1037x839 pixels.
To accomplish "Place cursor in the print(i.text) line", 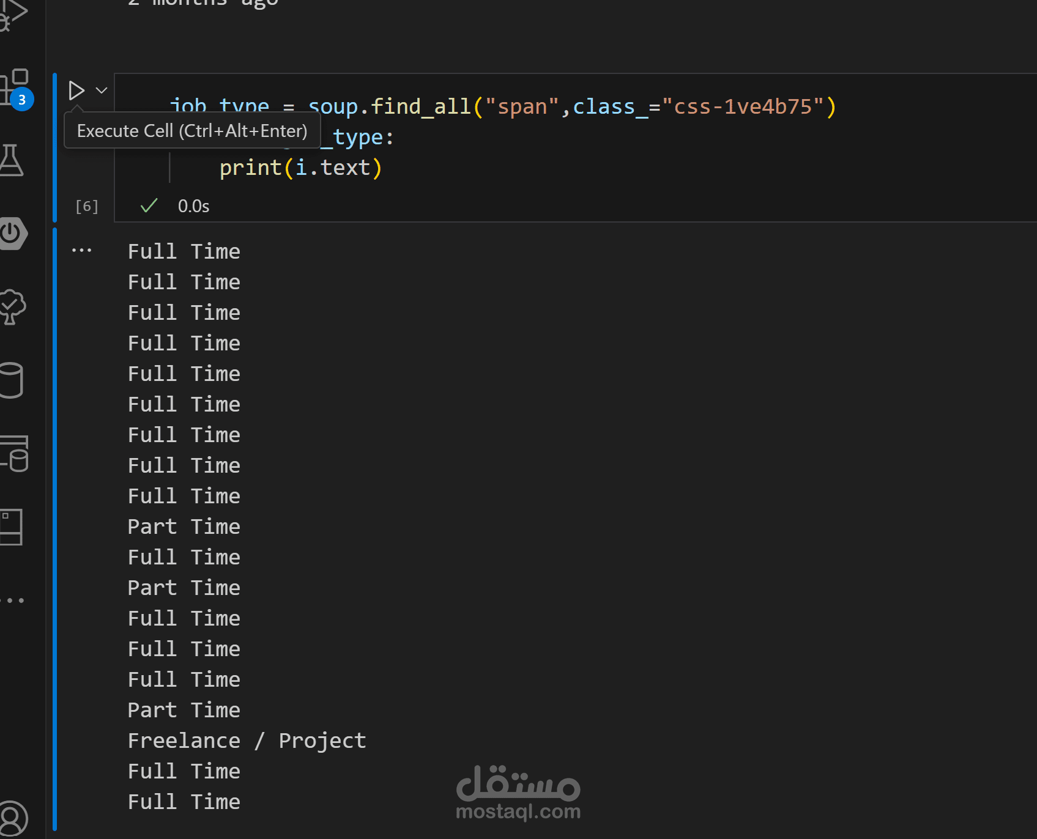I will pyautogui.click(x=300, y=168).
